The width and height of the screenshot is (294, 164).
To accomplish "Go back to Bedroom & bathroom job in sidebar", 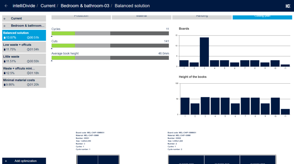I will coord(24,26).
